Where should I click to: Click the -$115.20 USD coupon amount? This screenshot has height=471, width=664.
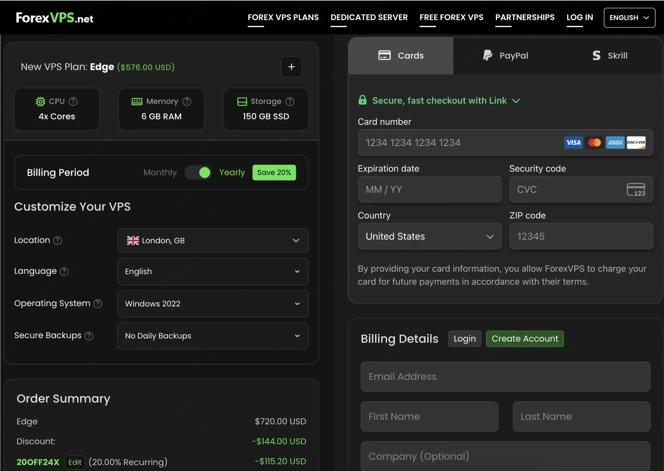(280, 461)
